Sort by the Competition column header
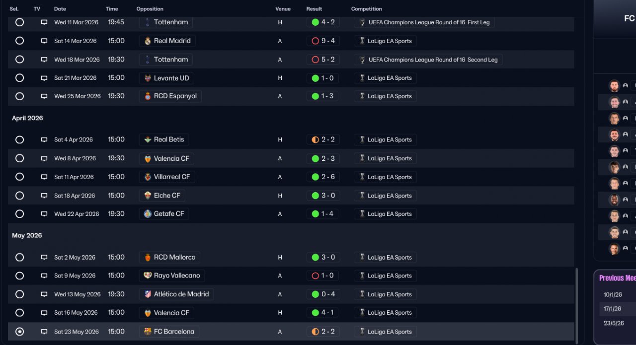This screenshot has height=345, width=636. [x=366, y=9]
